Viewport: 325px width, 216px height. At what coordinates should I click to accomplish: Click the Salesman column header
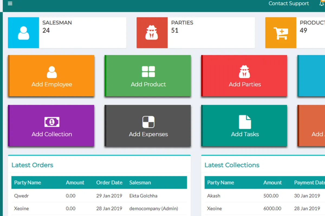(x=140, y=183)
